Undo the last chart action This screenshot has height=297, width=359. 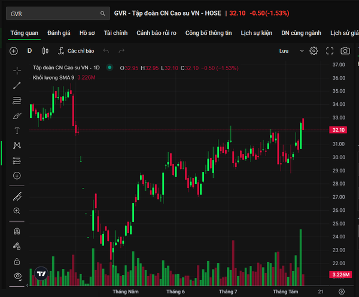click(106, 51)
